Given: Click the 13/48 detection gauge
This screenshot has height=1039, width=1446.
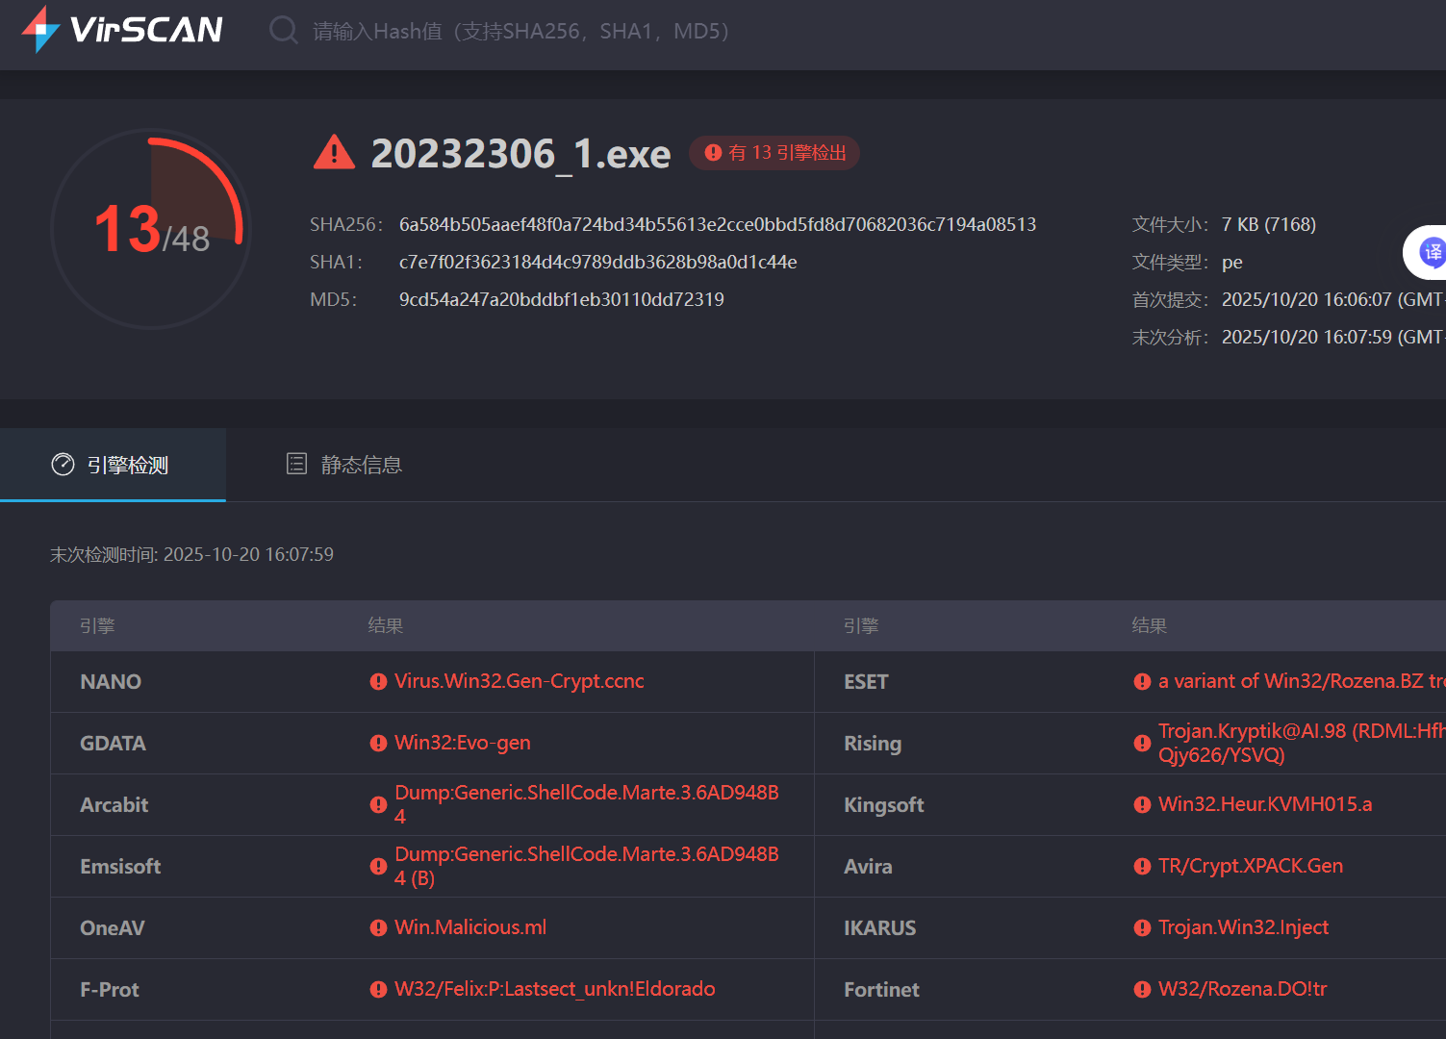Looking at the screenshot, I should pyautogui.click(x=151, y=229).
